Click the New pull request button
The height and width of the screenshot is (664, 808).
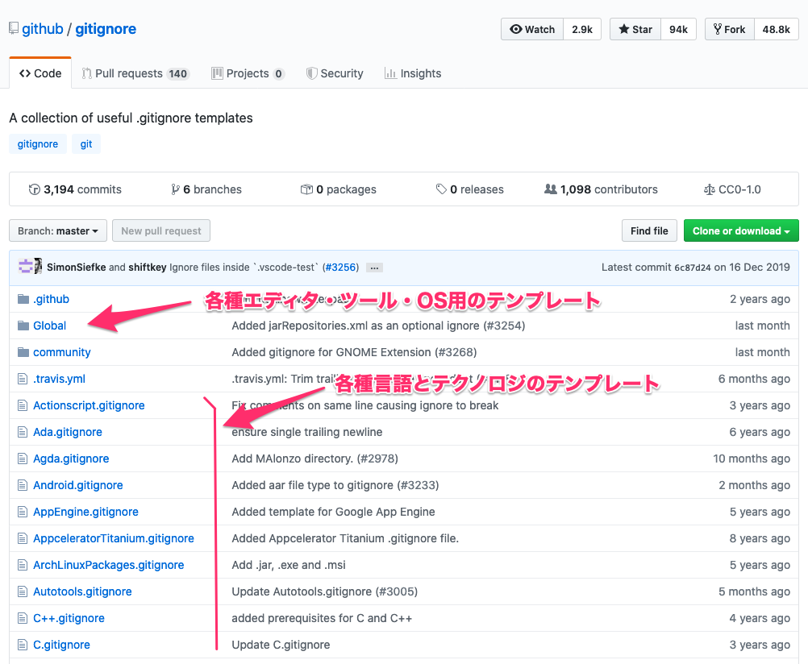tap(161, 230)
